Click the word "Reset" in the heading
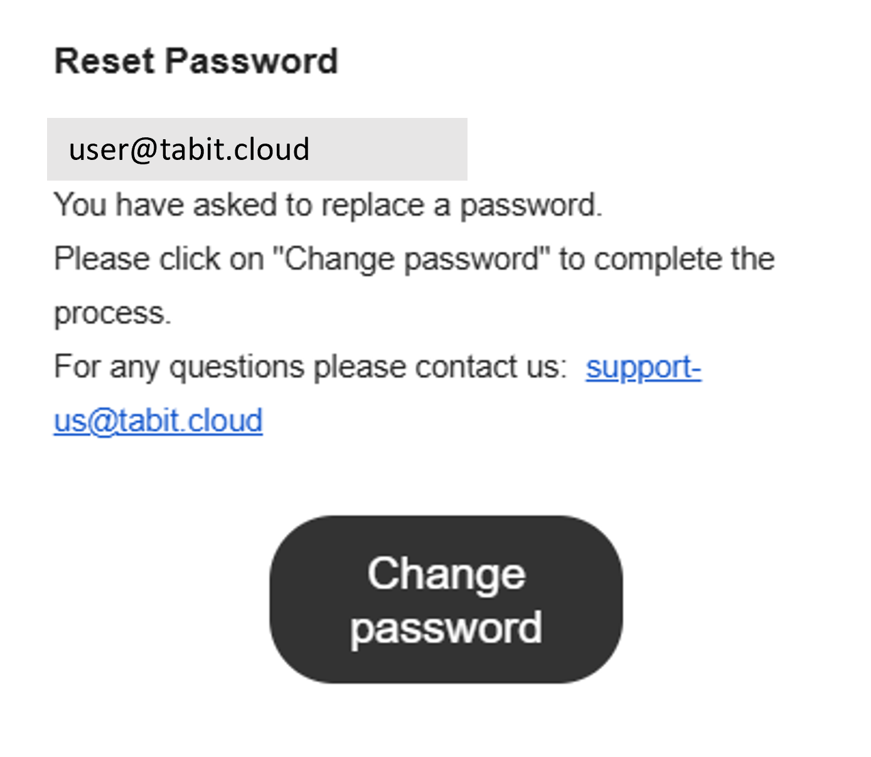 pyautogui.click(x=104, y=61)
